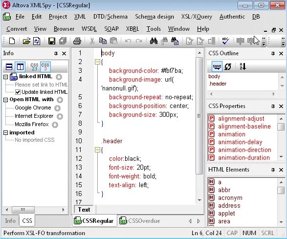Click the Find Next binoculars icon

[x=164, y=41]
